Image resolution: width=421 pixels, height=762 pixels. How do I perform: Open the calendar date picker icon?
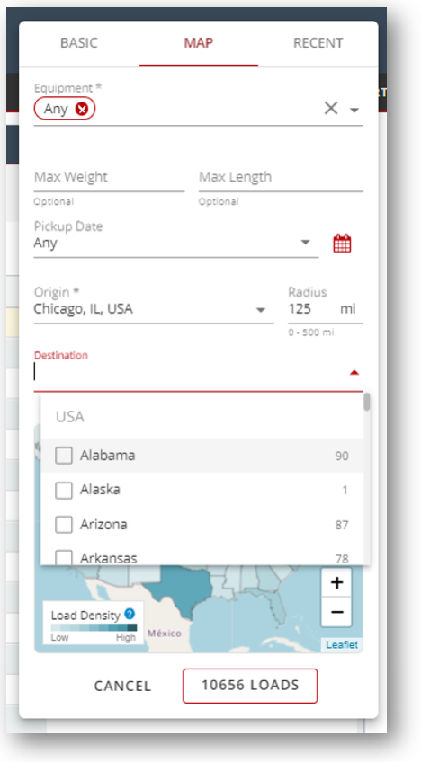[x=342, y=244]
